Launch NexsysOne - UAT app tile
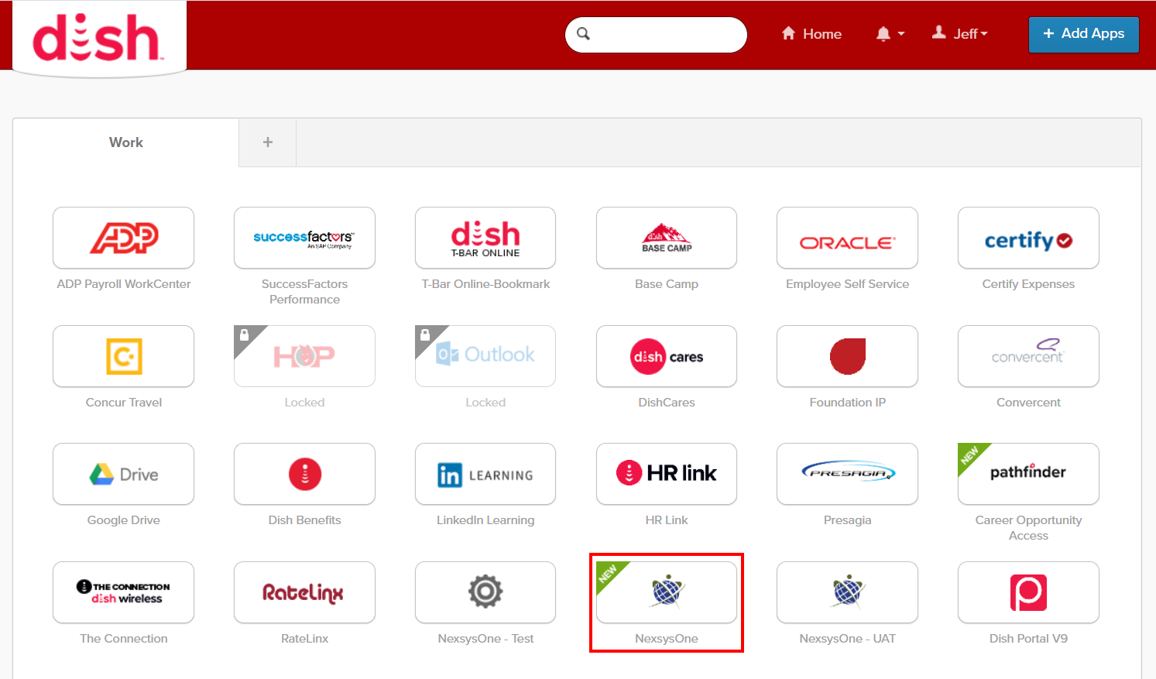Image resolution: width=1156 pixels, height=679 pixels. (x=847, y=592)
